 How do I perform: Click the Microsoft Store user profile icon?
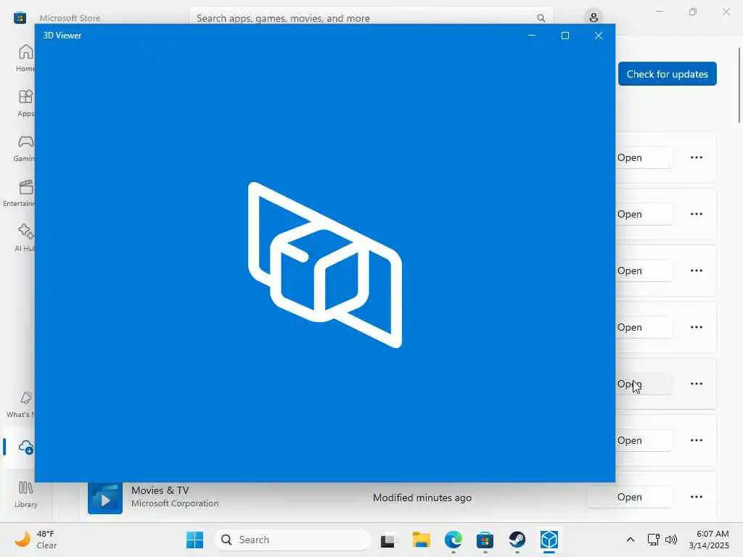(594, 18)
